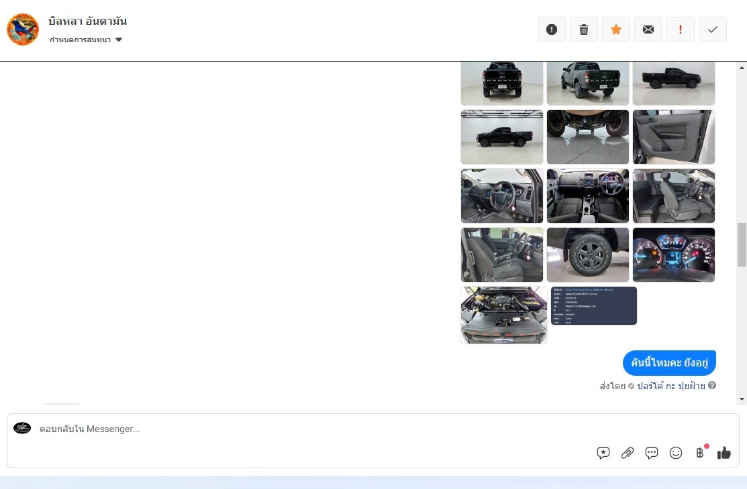The height and width of the screenshot is (489, 747).
Task: Open the showroom side view truck photo
Action: click(502, 137)
